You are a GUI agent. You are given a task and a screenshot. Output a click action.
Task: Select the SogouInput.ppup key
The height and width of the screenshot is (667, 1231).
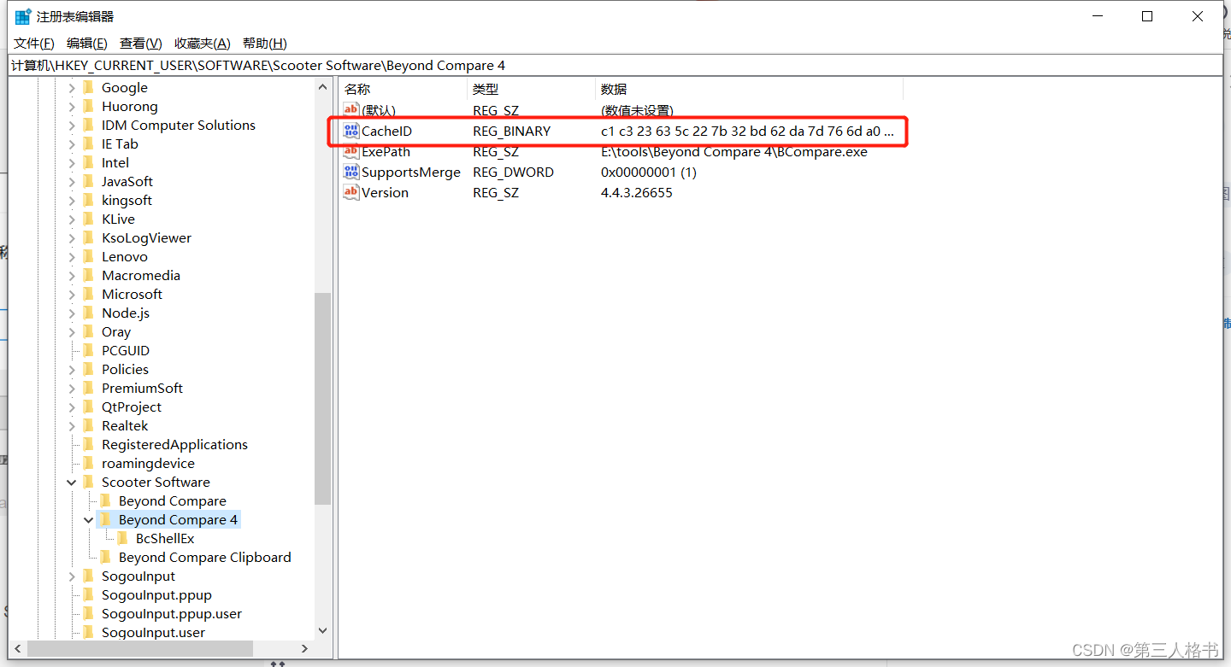coord(156,595)
